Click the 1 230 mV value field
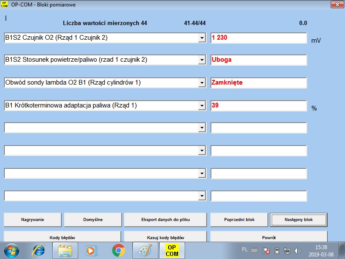The image size is (345, 259). click(258, 38)
